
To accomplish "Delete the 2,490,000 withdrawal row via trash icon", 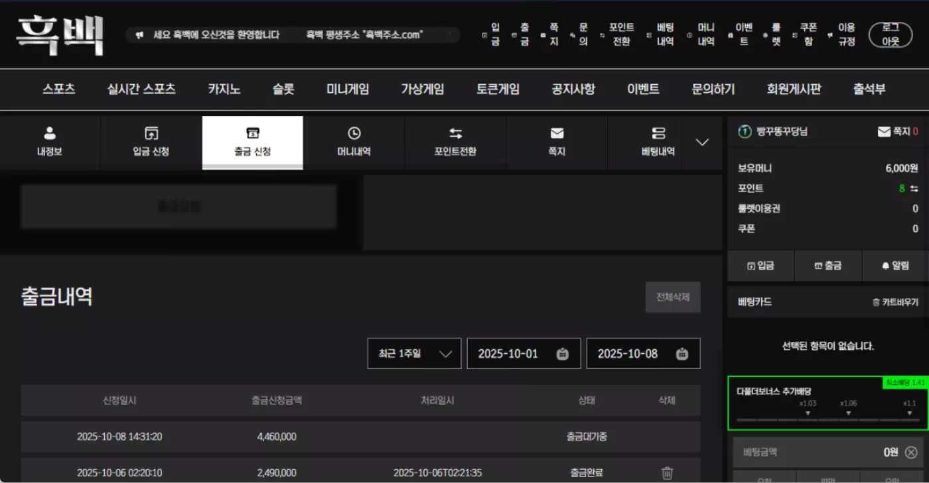I will click(667, 473).
